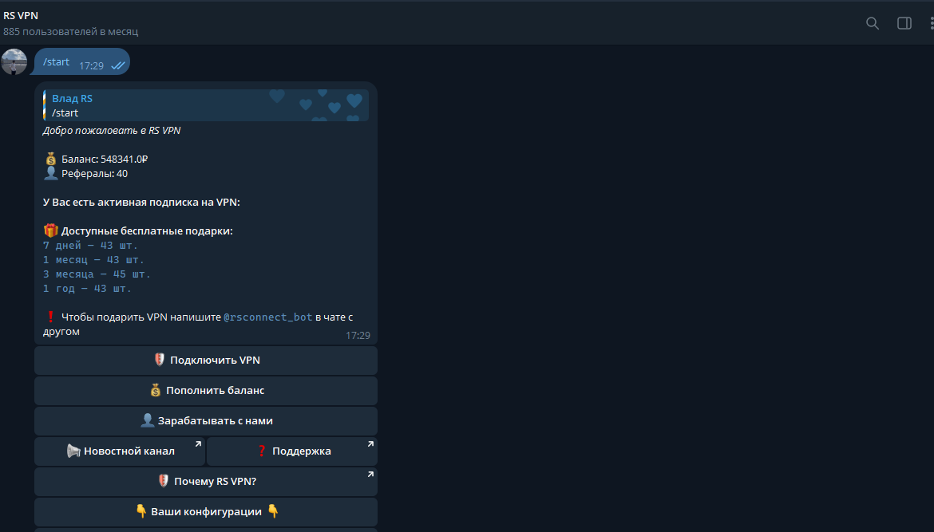Click the Добро пожаловать в RS VPN text
Screen dimensions: 934x532
click(x=112, y=130)
